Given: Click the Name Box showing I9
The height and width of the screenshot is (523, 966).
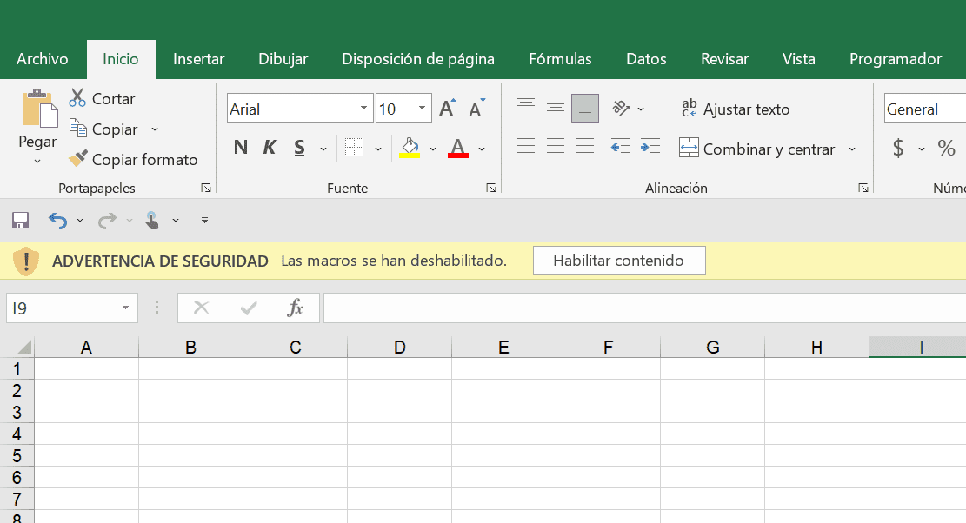Looking at the screenshot, I should click(x=61, y=308).
